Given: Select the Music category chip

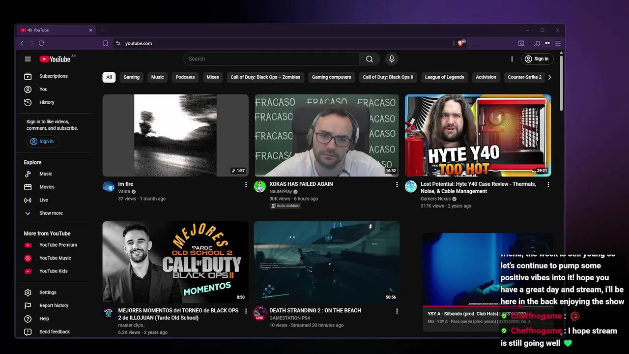Looking at the screenshot, I should coord(157,77).
